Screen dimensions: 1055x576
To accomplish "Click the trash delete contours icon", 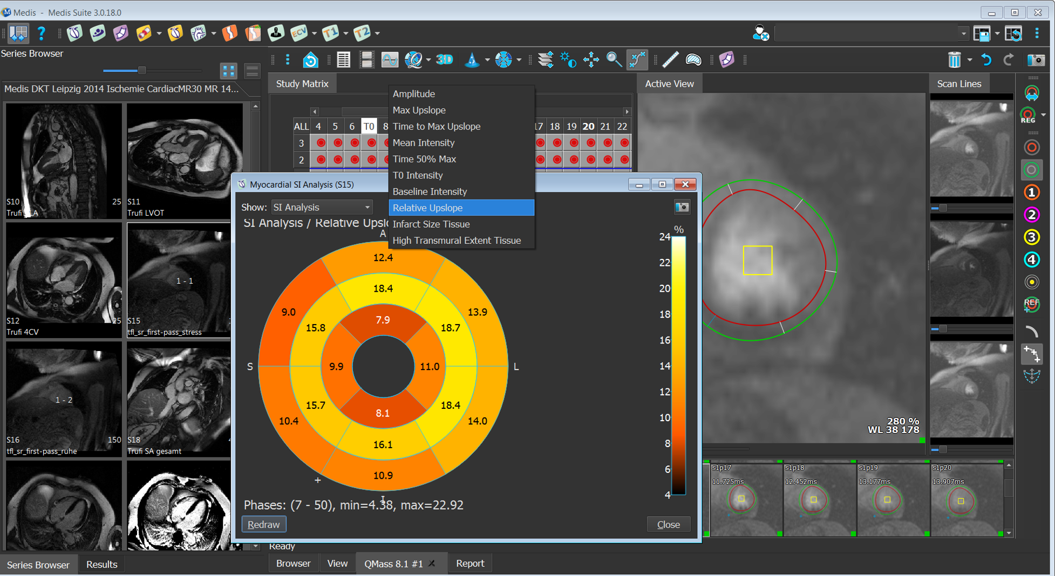I will (954, 60).
